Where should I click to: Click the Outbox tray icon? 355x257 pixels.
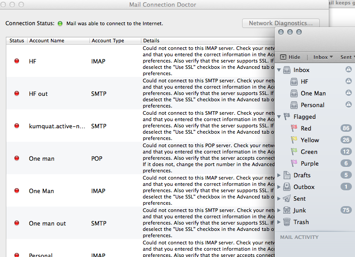[287, 187]
